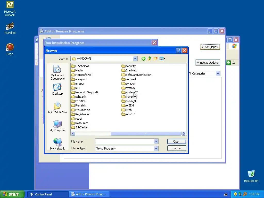Viewport: 264px width, 198px height.
Task: Select the Web folder
Action: pos(127,110)
